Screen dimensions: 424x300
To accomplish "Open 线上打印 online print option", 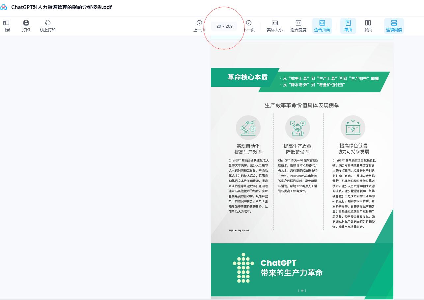I will (x=48, y=26).
